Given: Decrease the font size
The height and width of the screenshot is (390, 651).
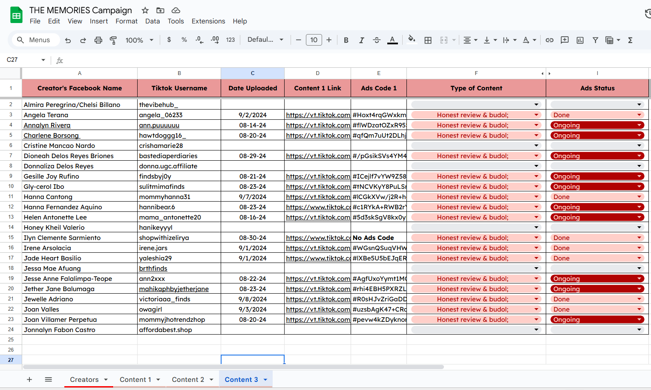Looking at the screenshot, I should [x=298, y=40].
